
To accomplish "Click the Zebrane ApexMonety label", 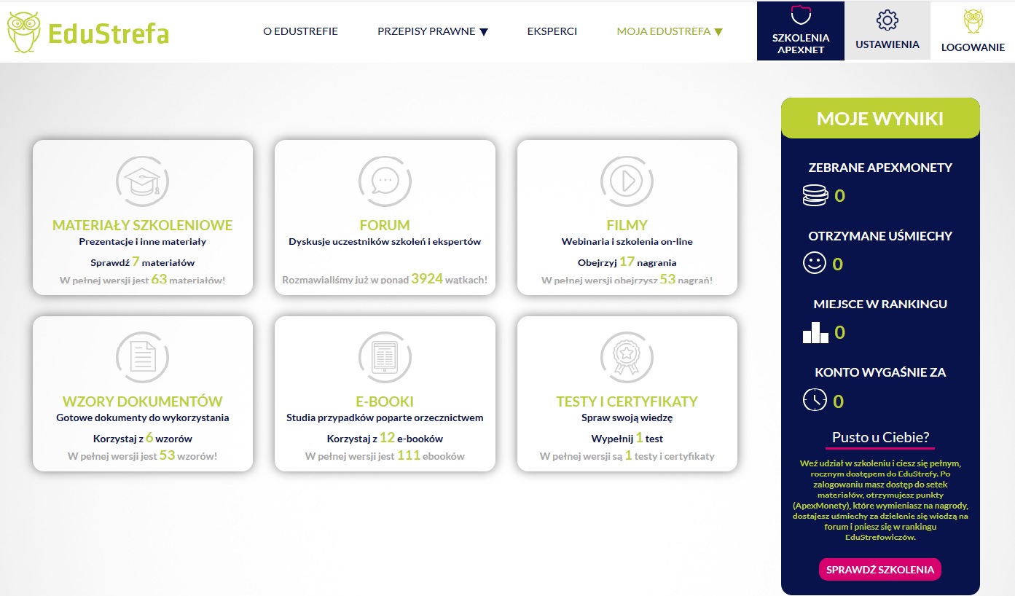I will coord(880,168).
